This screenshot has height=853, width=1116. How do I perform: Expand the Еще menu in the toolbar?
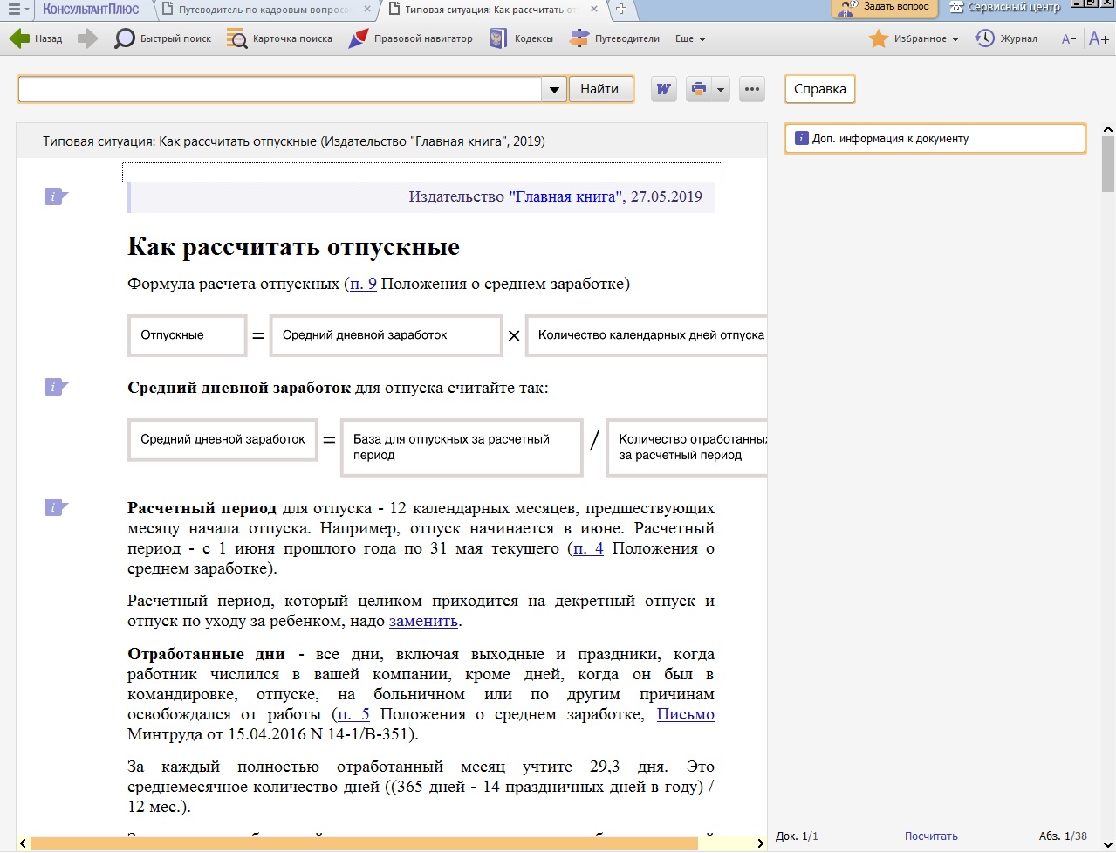(690, 39)
